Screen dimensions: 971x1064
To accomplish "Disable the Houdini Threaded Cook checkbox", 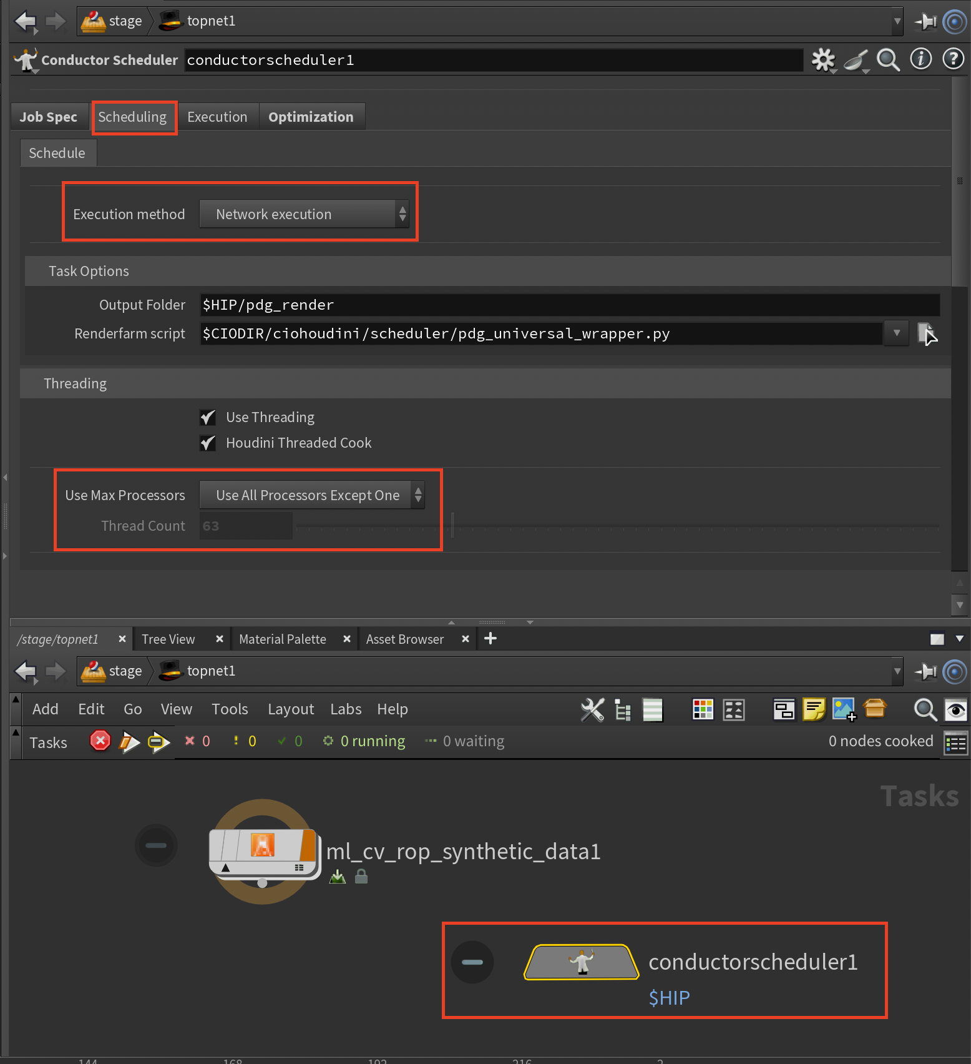I will click(x=208, y=443).
